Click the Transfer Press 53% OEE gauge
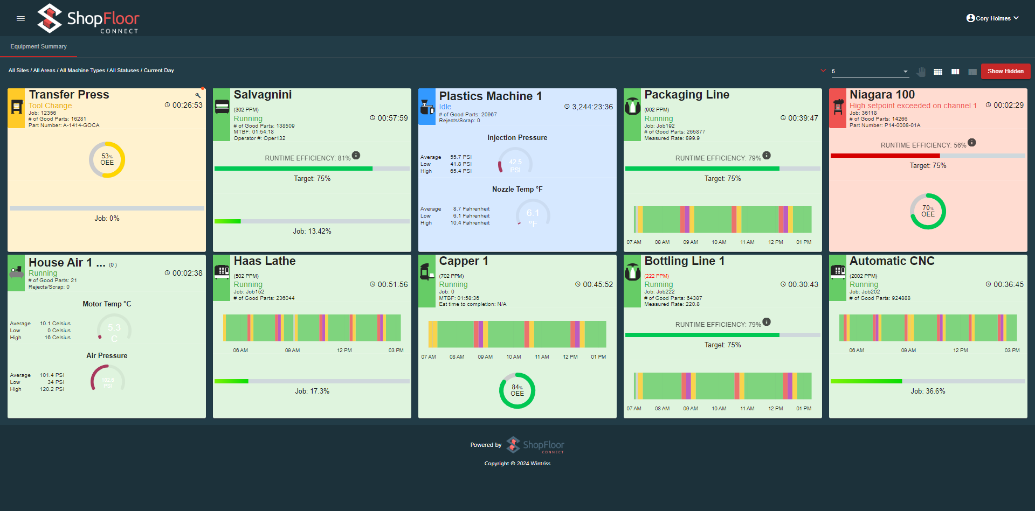 pyautogui.click(x=107, y=160)
